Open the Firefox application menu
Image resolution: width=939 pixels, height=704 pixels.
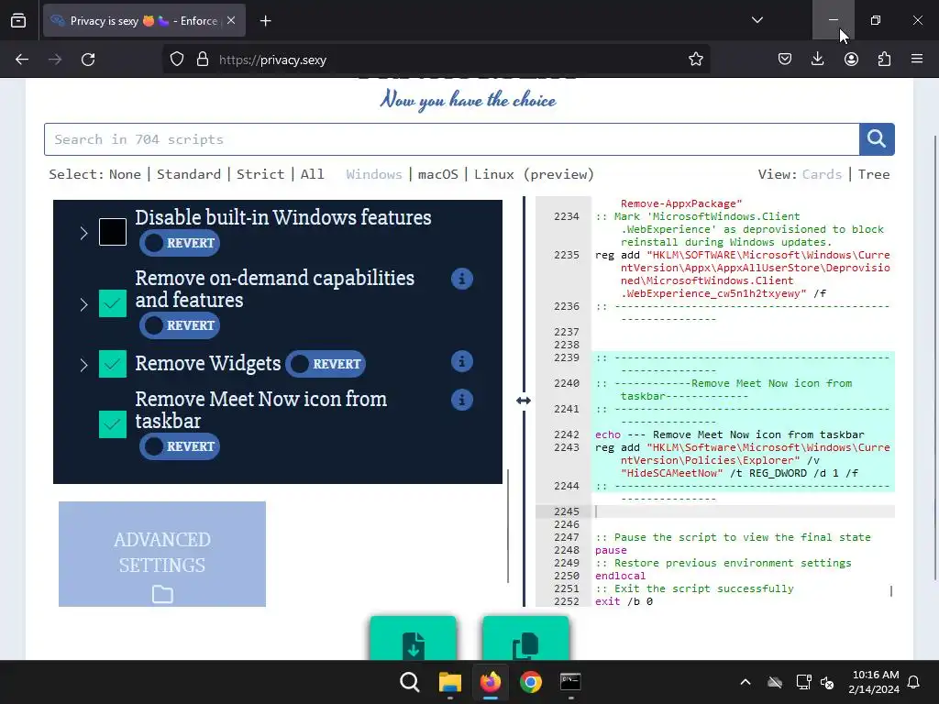click(x=917, y=60)
